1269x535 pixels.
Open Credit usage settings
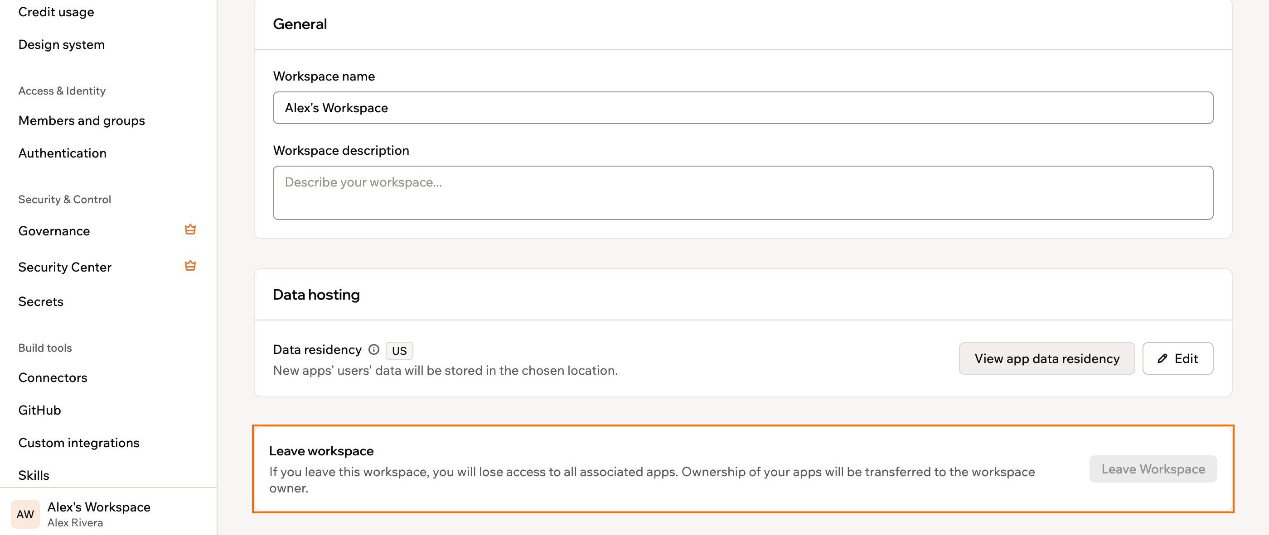[56, 12]
